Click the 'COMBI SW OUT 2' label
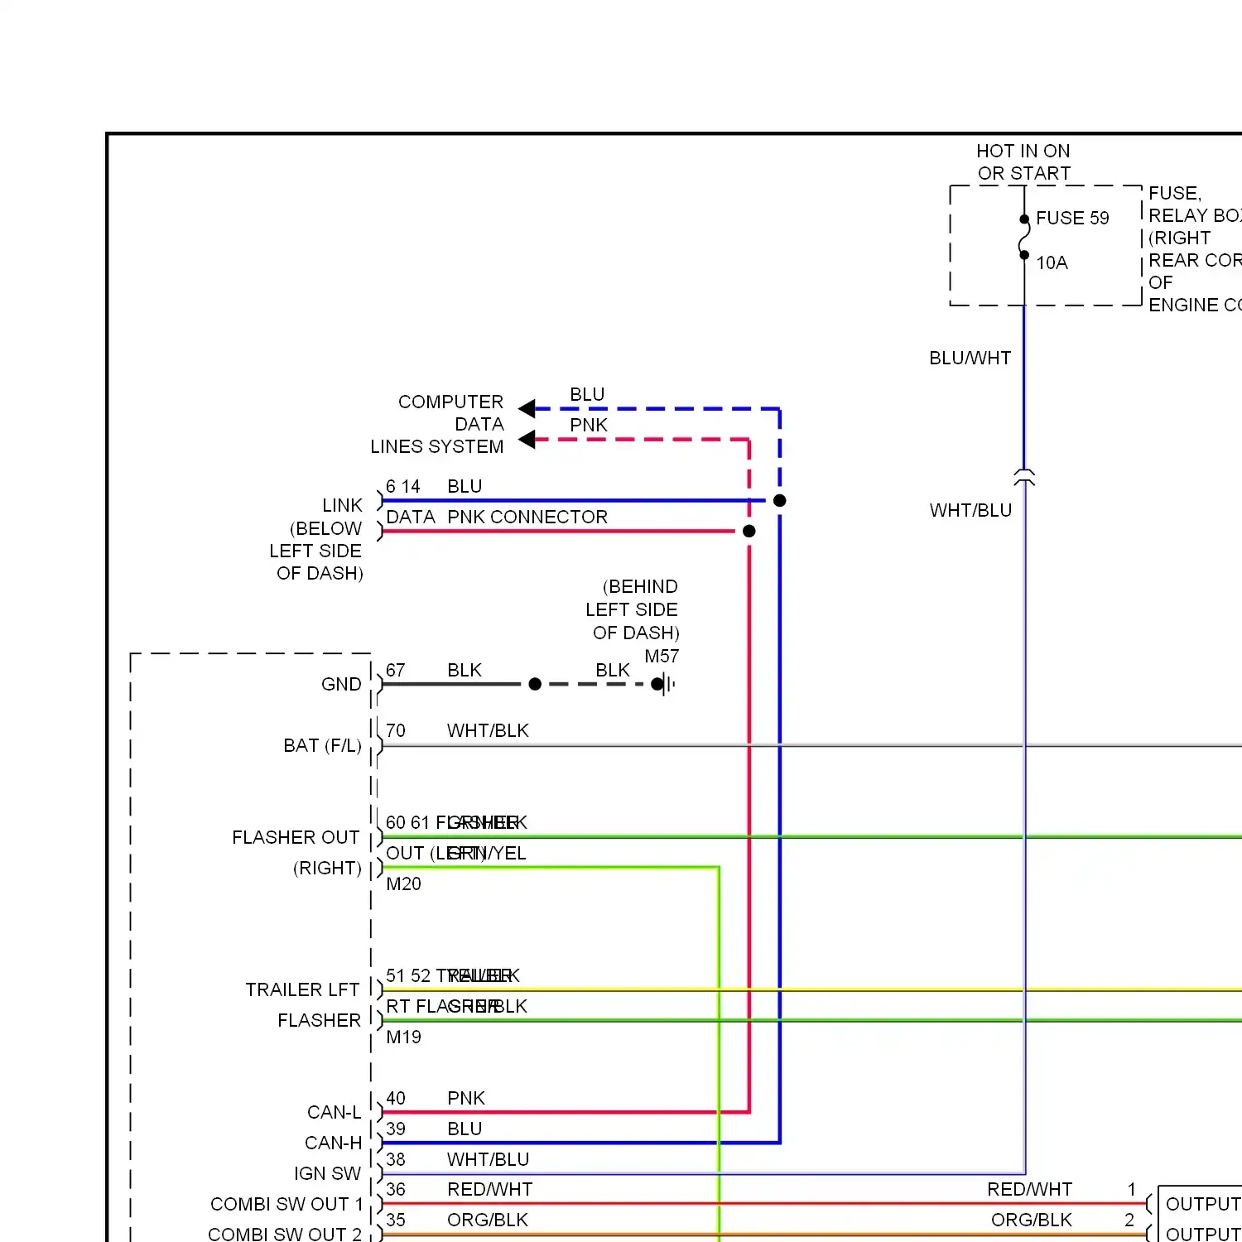 [x=285, y=1234]
